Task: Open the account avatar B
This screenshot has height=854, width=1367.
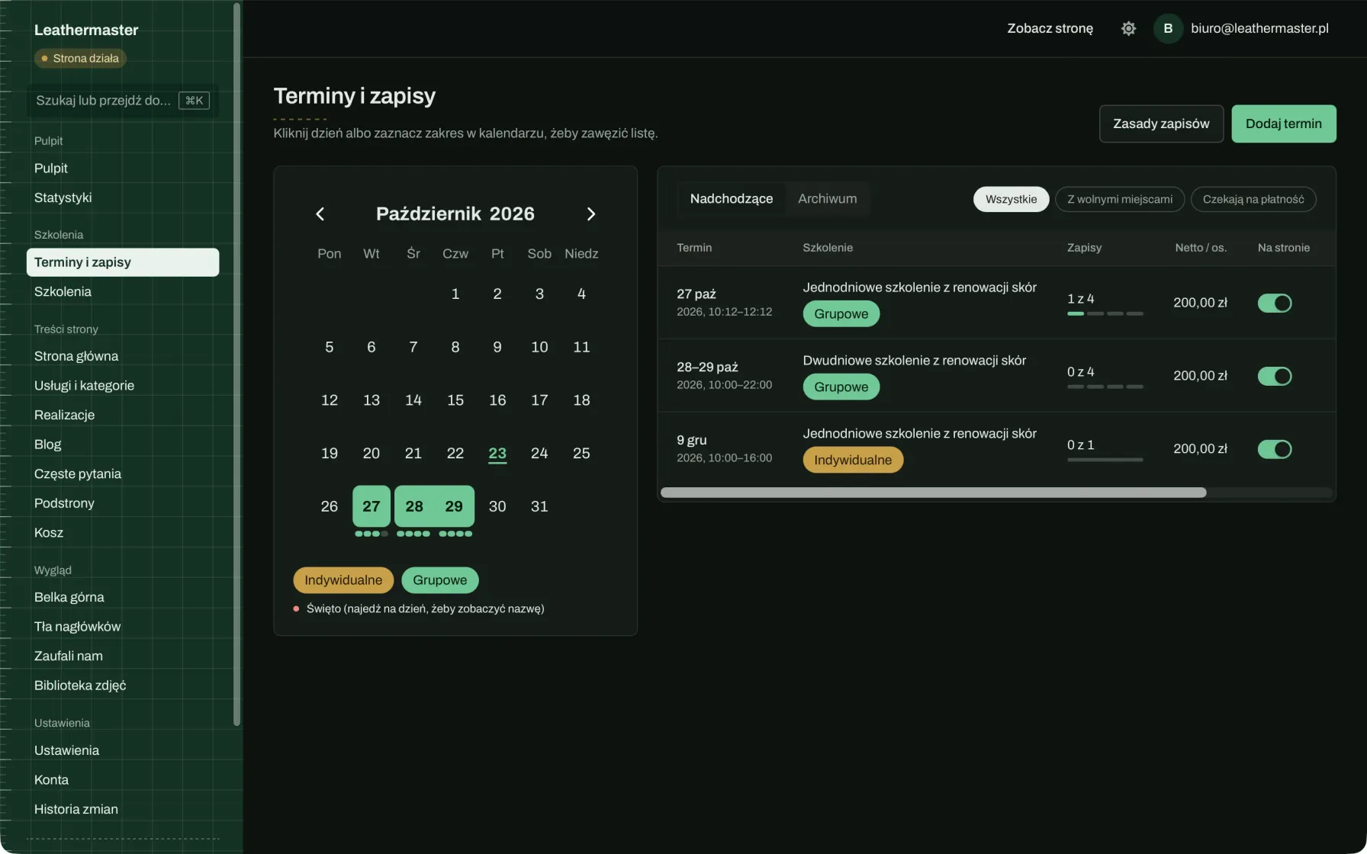Action: [1168, 28]
